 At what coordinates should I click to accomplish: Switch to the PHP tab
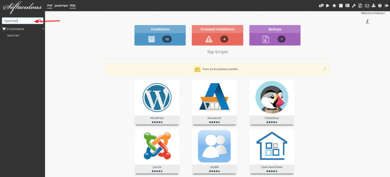(50, 6)
